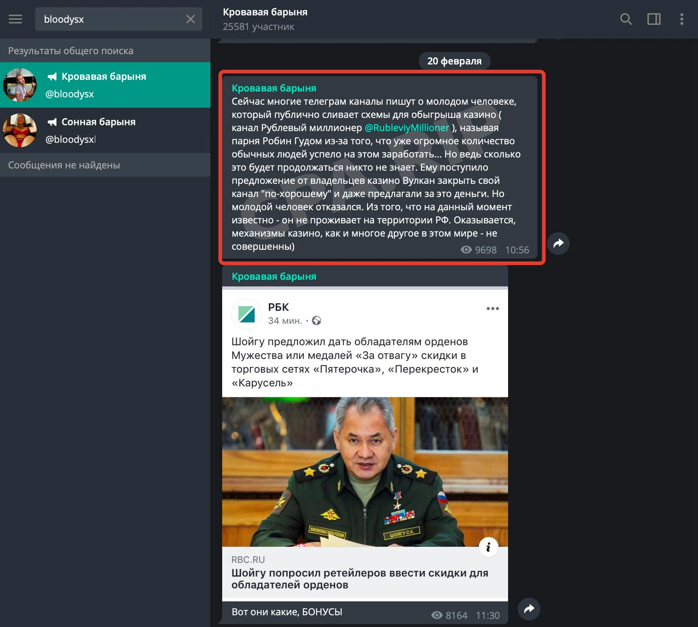Open the three-dot chat options menu
Screen dimensions: 698x627
[x=682, y=19]
